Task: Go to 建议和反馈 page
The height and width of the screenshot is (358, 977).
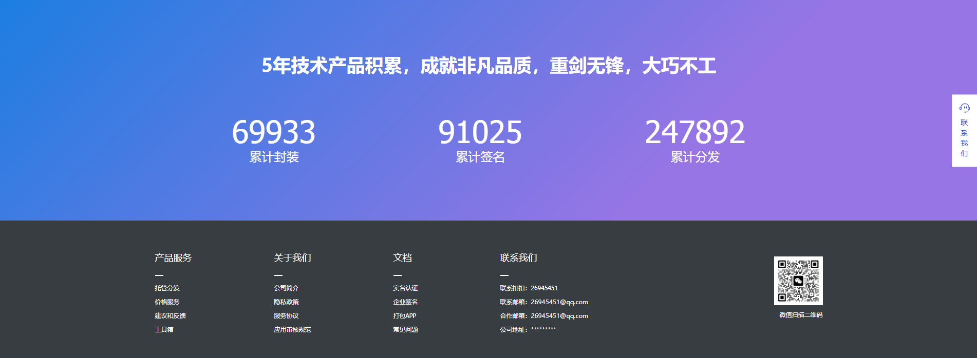Action: coord(170,316)
